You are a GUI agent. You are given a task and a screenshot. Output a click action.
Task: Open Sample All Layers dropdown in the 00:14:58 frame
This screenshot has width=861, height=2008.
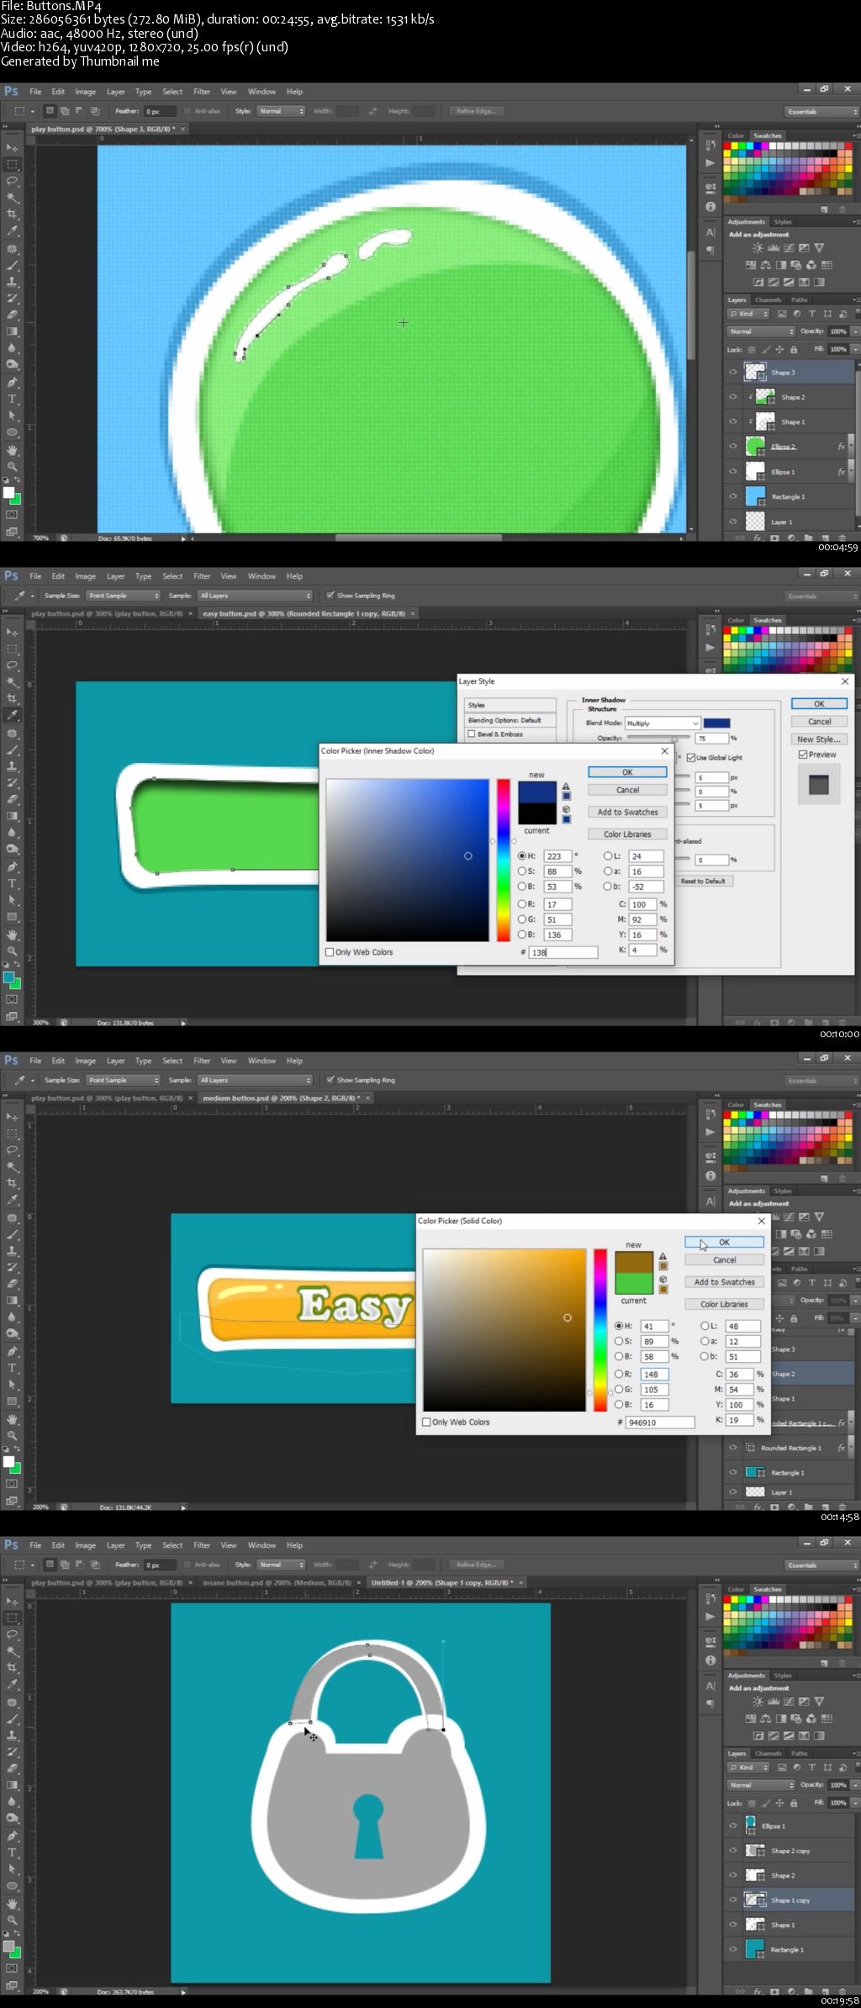tap(255, 1080)
